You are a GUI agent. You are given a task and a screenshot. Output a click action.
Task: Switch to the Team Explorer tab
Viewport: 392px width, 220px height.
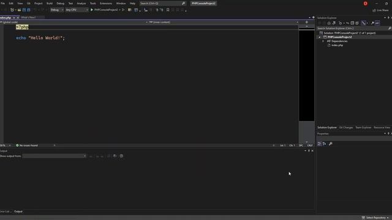pyautogui.click(x=363, y=128)
